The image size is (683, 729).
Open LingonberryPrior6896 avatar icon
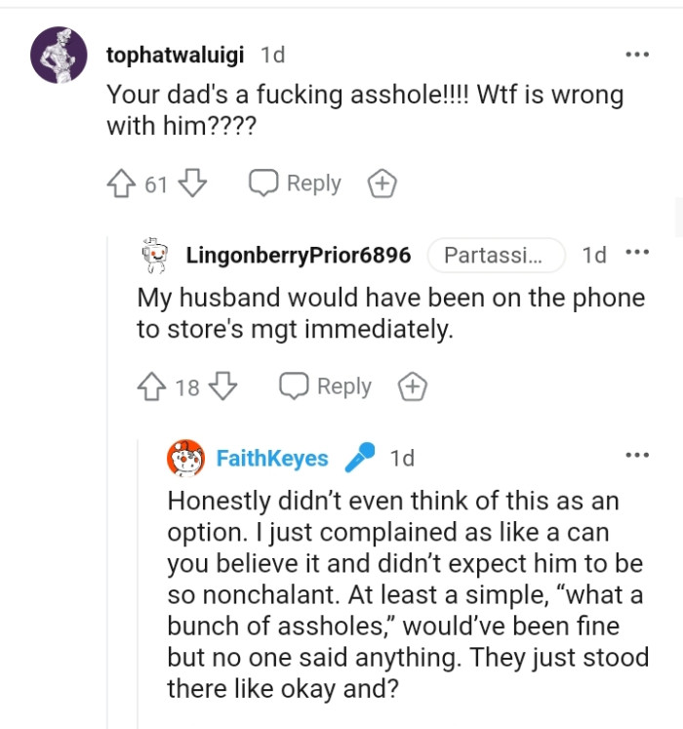[x=155, y=256]
